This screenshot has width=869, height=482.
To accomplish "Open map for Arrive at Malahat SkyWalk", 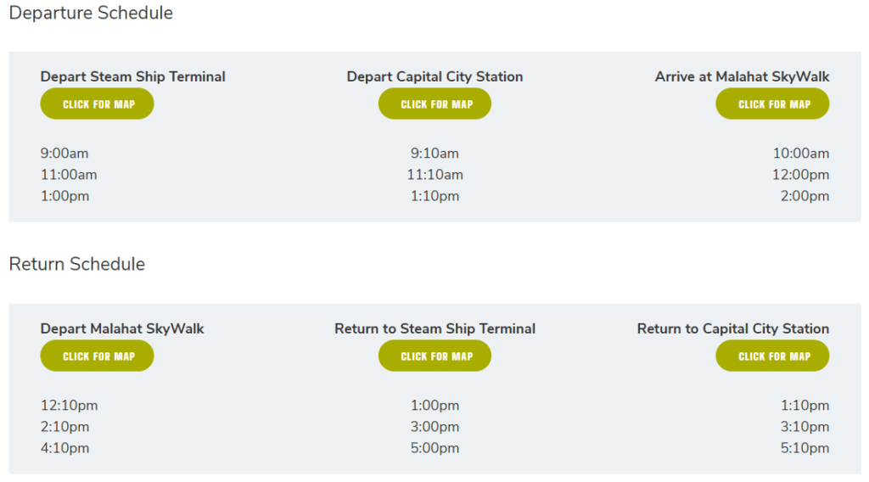I will [772, 104].
